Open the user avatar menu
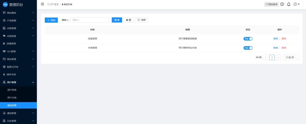306x124 pixels. coord(296,4)
